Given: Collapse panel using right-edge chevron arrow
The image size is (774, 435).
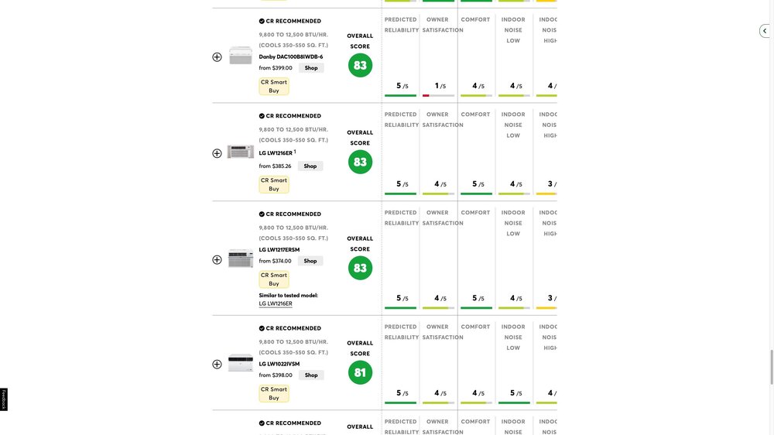Looking at the screenshot, I should tap(765, 31).
